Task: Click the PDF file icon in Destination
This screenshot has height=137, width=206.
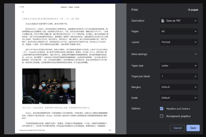Action: pyautogui.click(x=163, y=21)
